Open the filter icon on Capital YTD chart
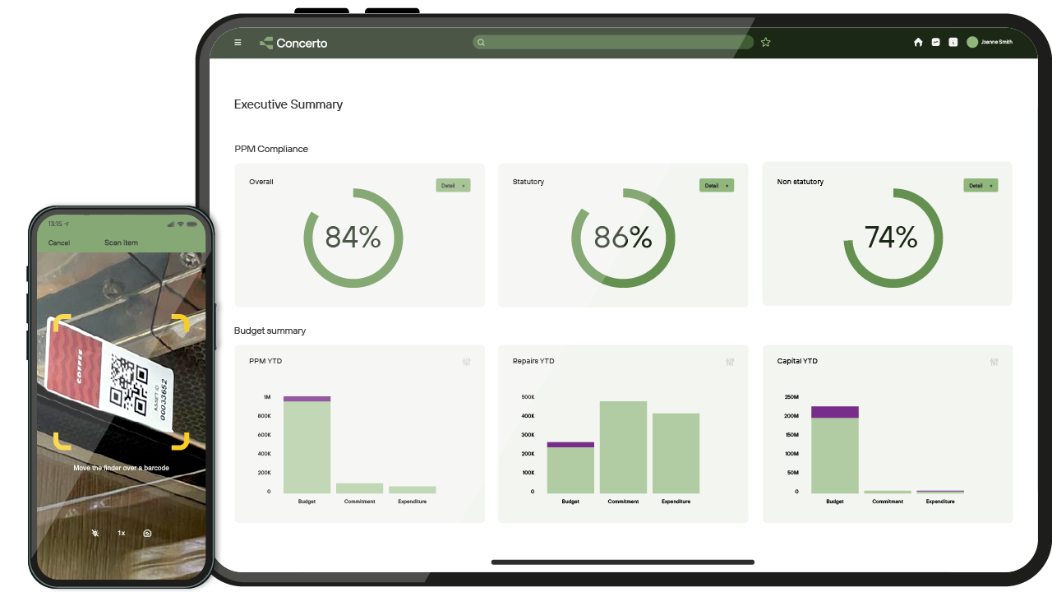Viewport: 1052px width, 592px height. click(994, 362)
